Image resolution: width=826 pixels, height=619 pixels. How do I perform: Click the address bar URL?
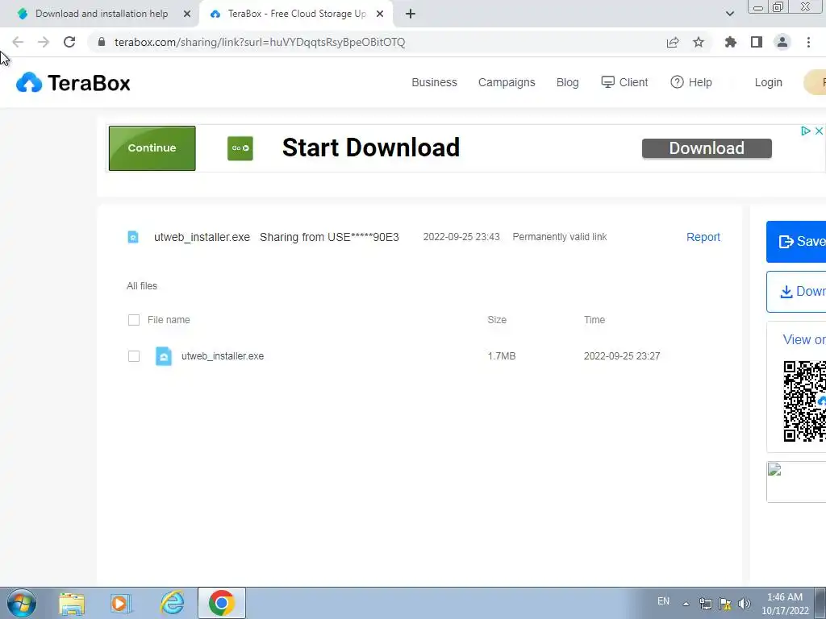(x=260, y=42)
